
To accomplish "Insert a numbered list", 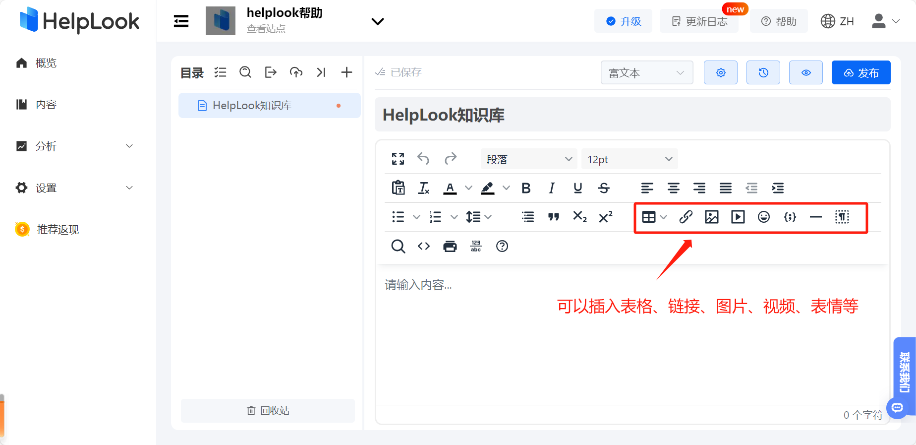I will [x=435, y=217].
